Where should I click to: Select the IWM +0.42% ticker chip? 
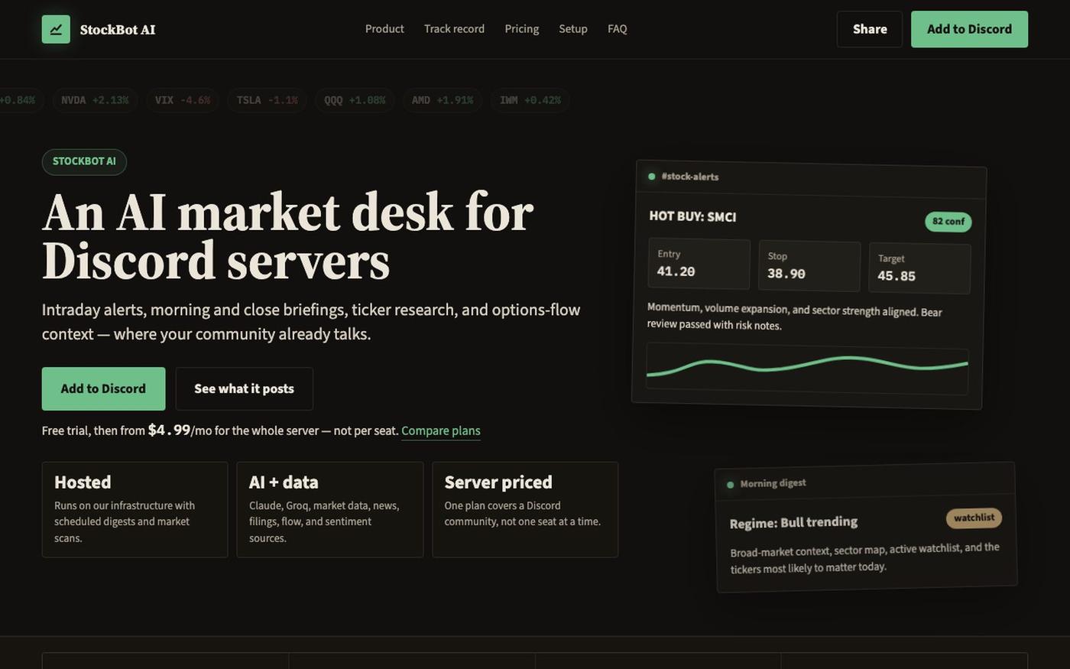[x=530, y=100]
